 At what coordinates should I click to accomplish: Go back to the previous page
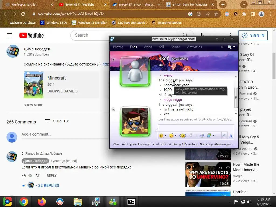point(6,14)
